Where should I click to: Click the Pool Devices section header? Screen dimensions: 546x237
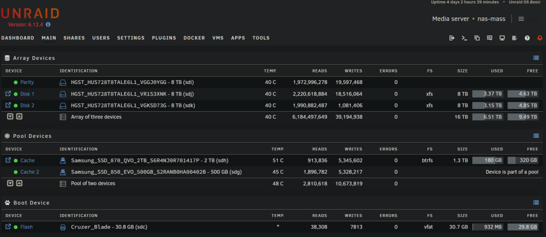pos(32,136)
